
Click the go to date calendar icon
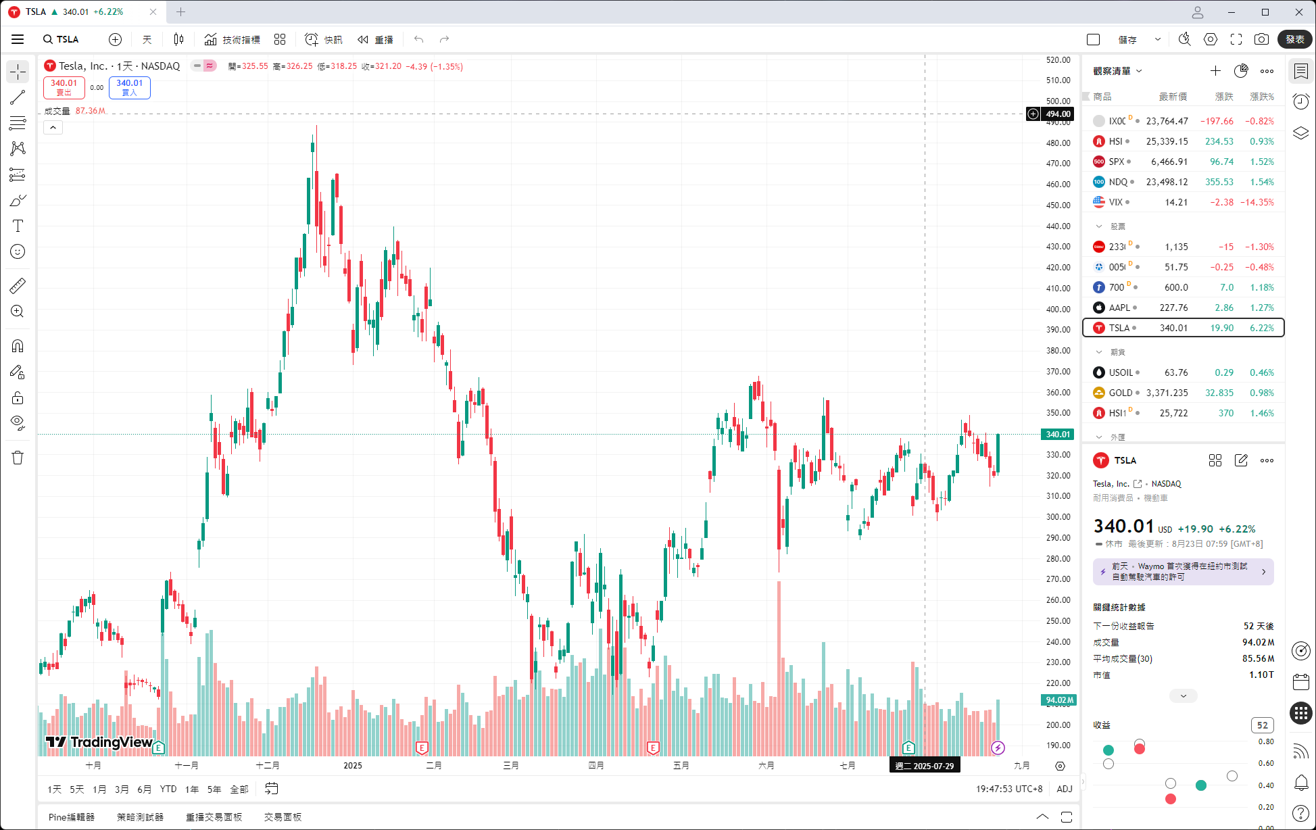coord(272,789)
